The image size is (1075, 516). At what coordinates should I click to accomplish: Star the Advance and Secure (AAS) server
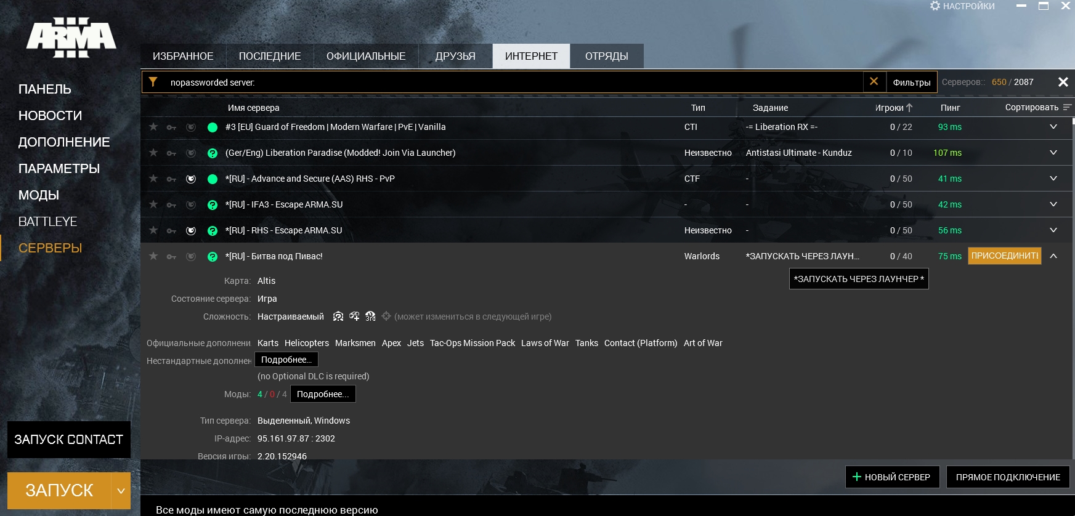coord(153,179)
